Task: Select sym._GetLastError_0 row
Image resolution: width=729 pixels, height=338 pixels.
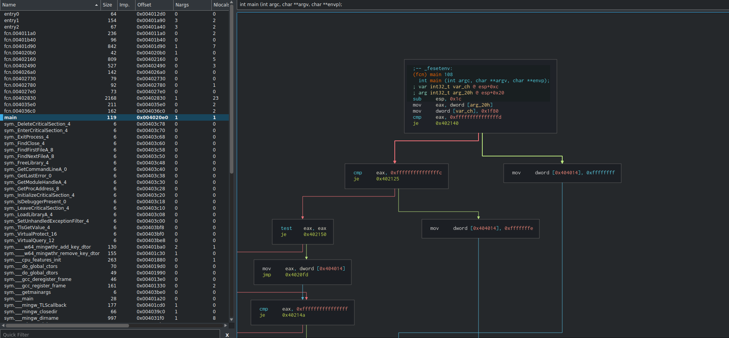Action: pyautogui.click(x=115, y=176)
